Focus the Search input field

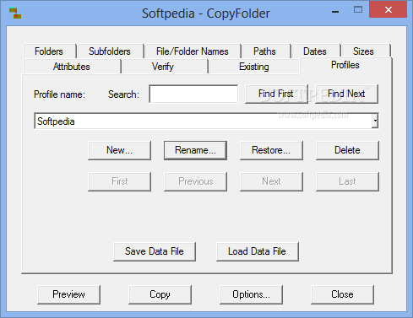point(193,94)
